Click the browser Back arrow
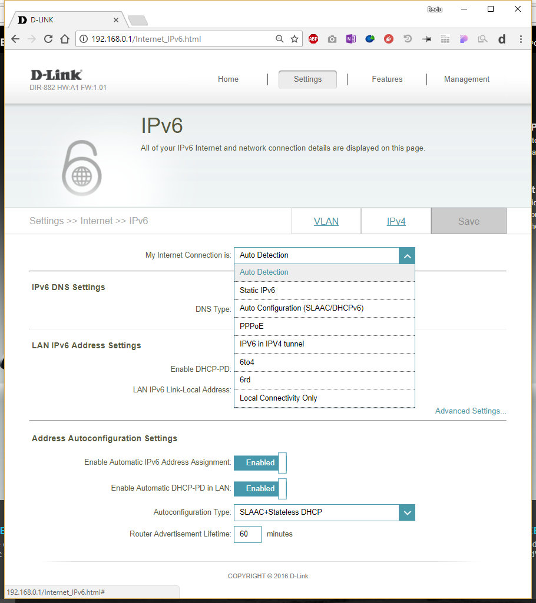 point(15,39)
